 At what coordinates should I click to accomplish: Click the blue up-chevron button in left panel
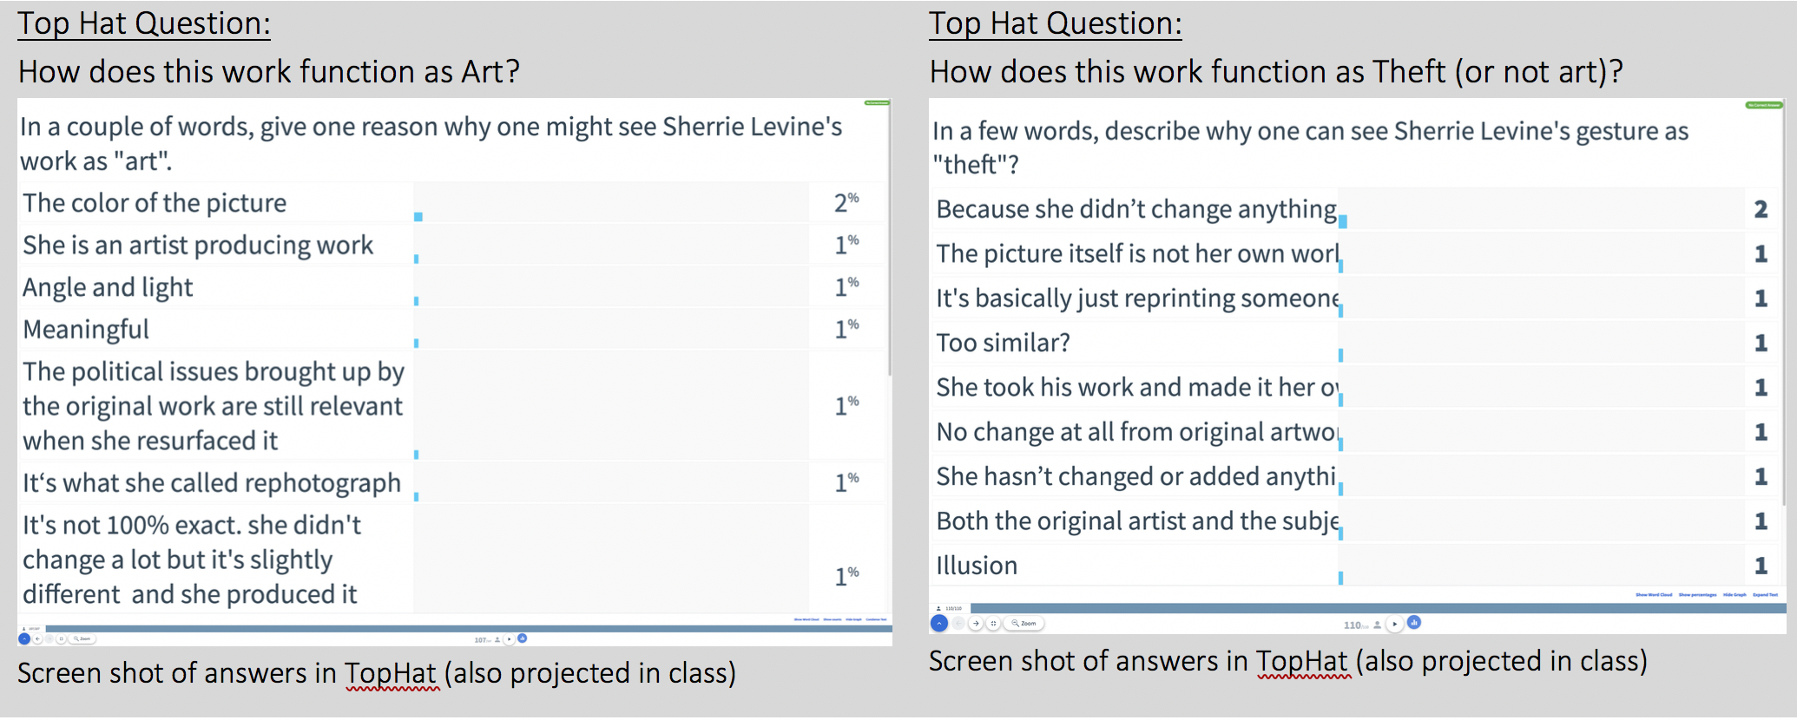tap(24, 639)
